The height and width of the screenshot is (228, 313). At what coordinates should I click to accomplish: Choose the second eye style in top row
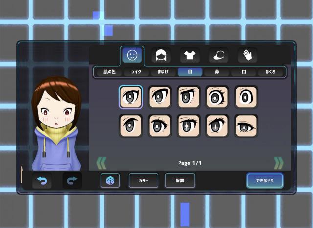(160, 97)
